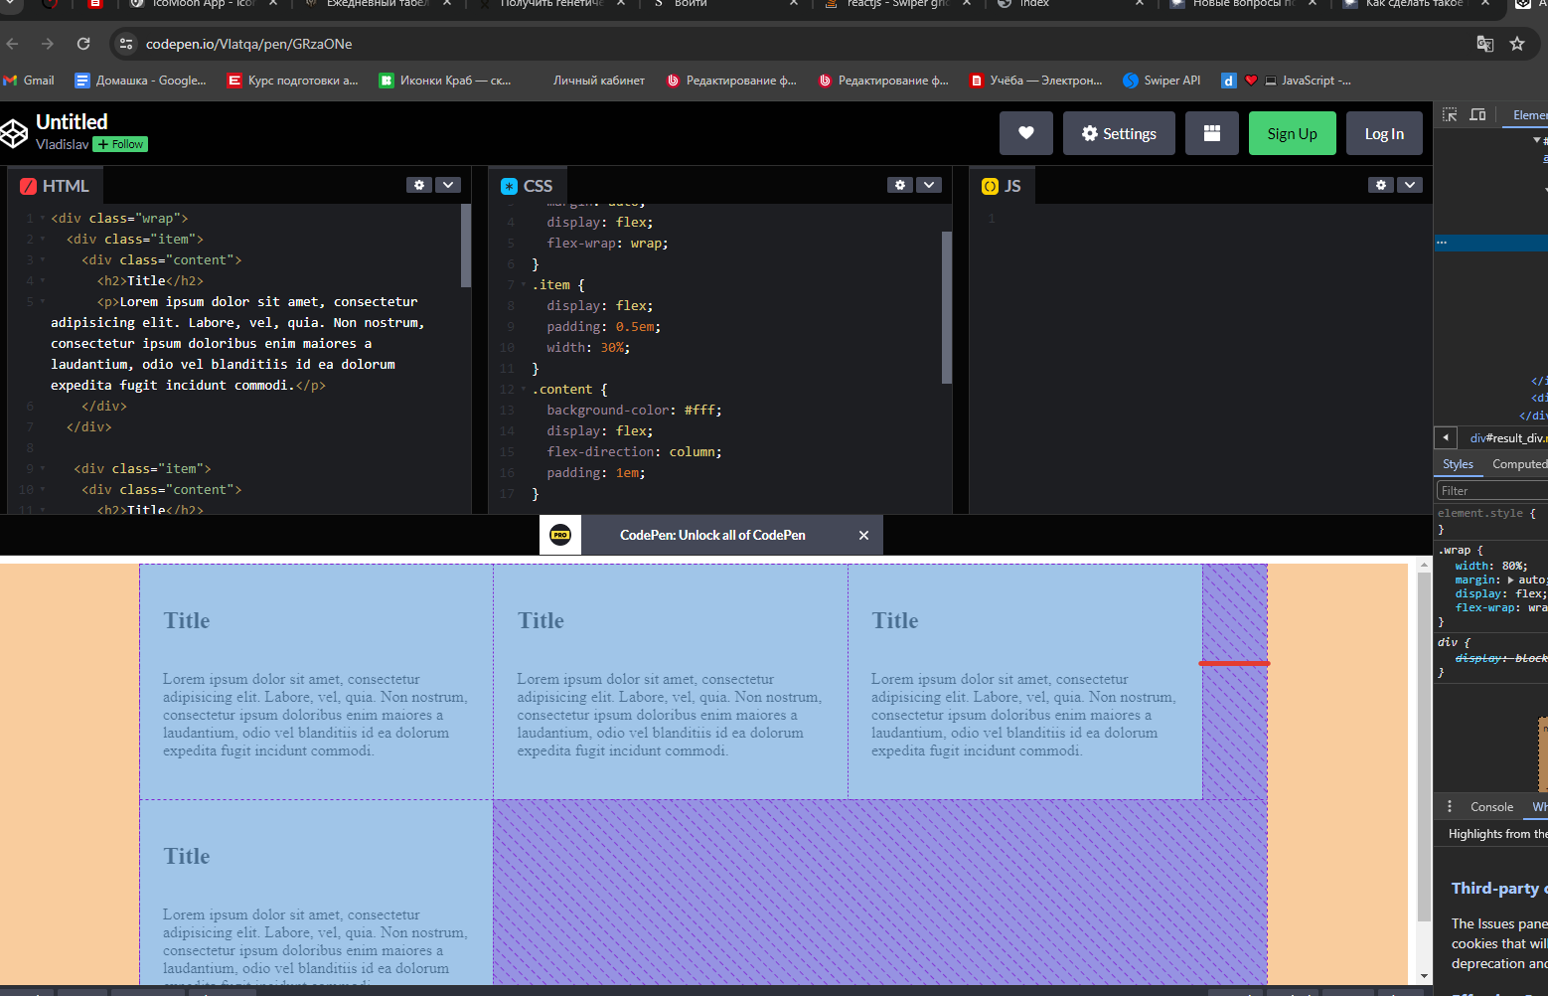Viewport: 1548px width, 996px height.
Task: Toggle DevTools device toolbar
Action: tap(1477, 115)
